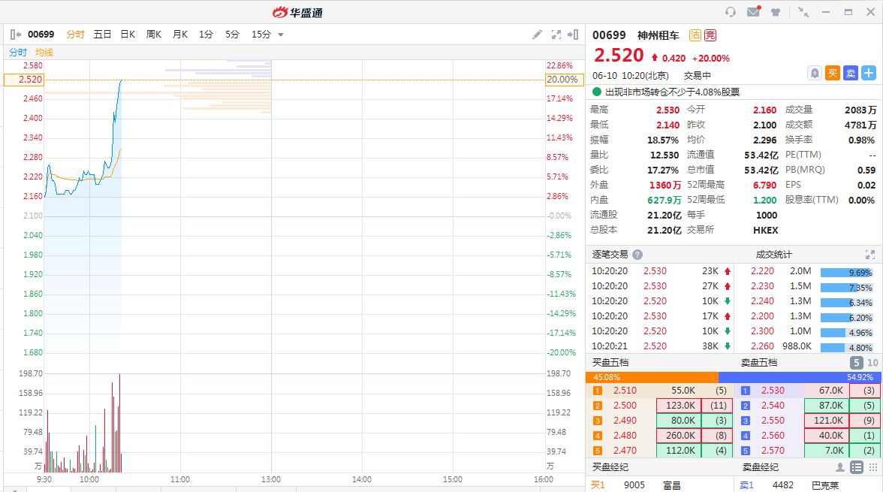This screenshot has width=883, height=492.
Task: Switch broker queue to list view
Action: coord(856,467)
